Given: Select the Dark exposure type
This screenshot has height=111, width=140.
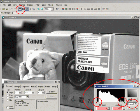Looking at the screenshot, I should click(8, 98).
